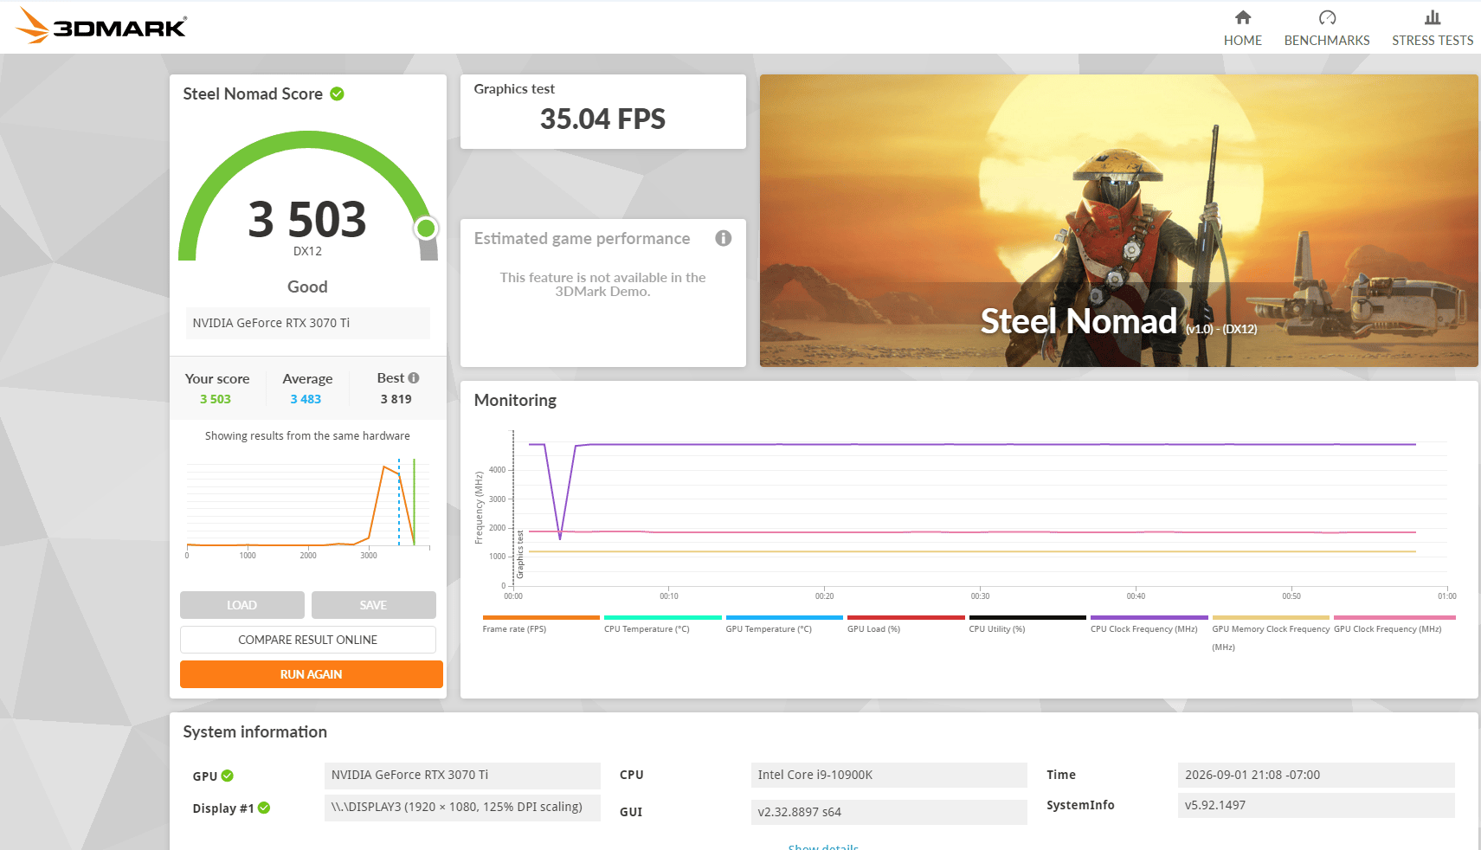Switch to the Stress Tests tab
Viewport: 1481px width, 850px height.
1432,28
